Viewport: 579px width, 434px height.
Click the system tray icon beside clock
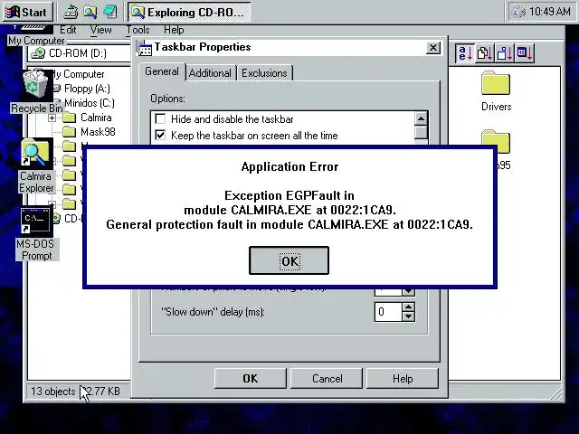[x=518, y=12]
